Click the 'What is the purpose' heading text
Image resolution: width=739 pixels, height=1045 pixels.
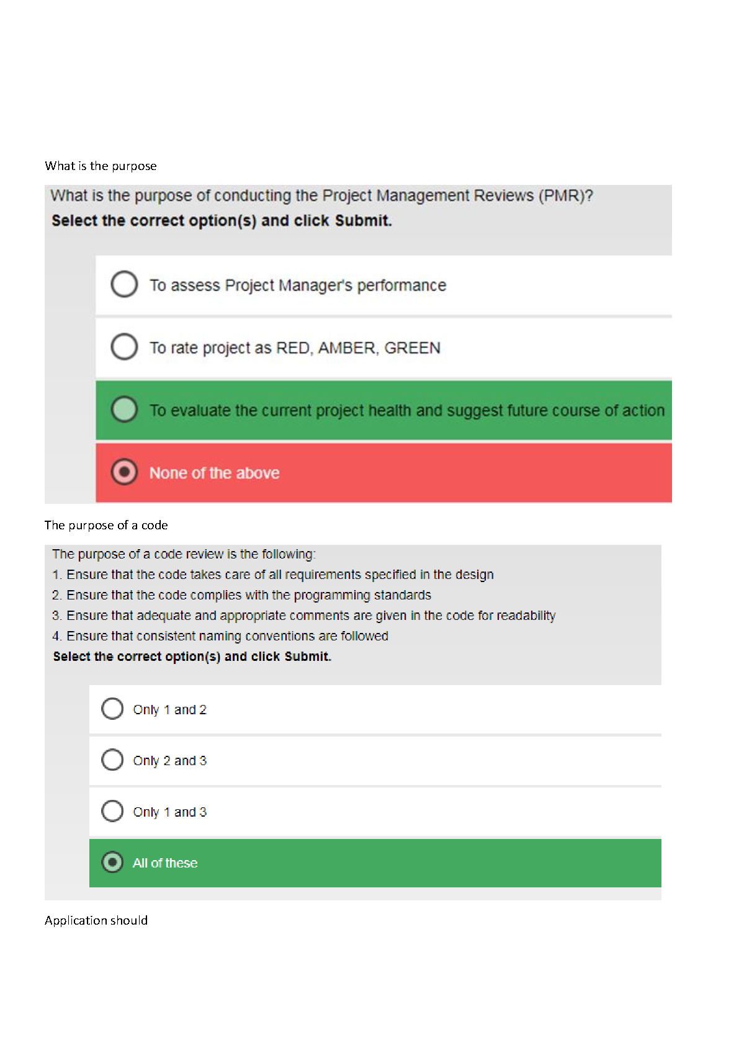tap(101, 166)
